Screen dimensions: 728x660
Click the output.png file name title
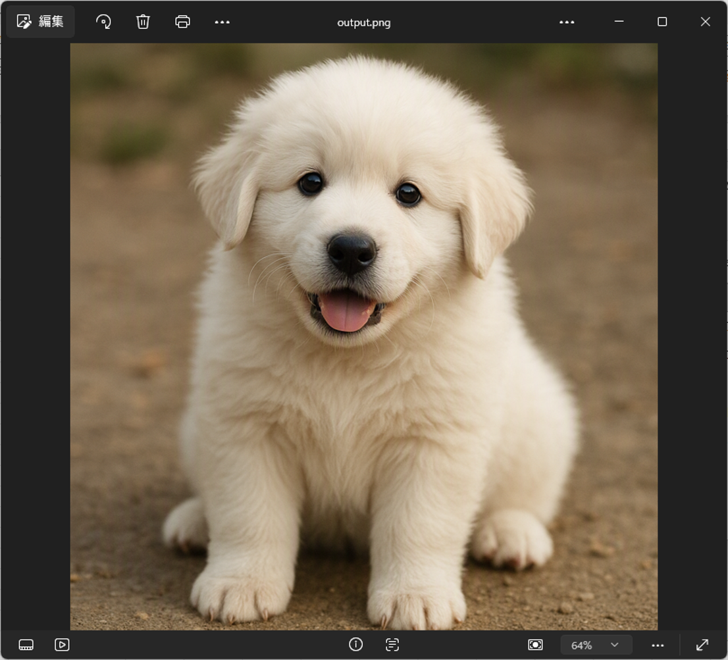point(363,23)
